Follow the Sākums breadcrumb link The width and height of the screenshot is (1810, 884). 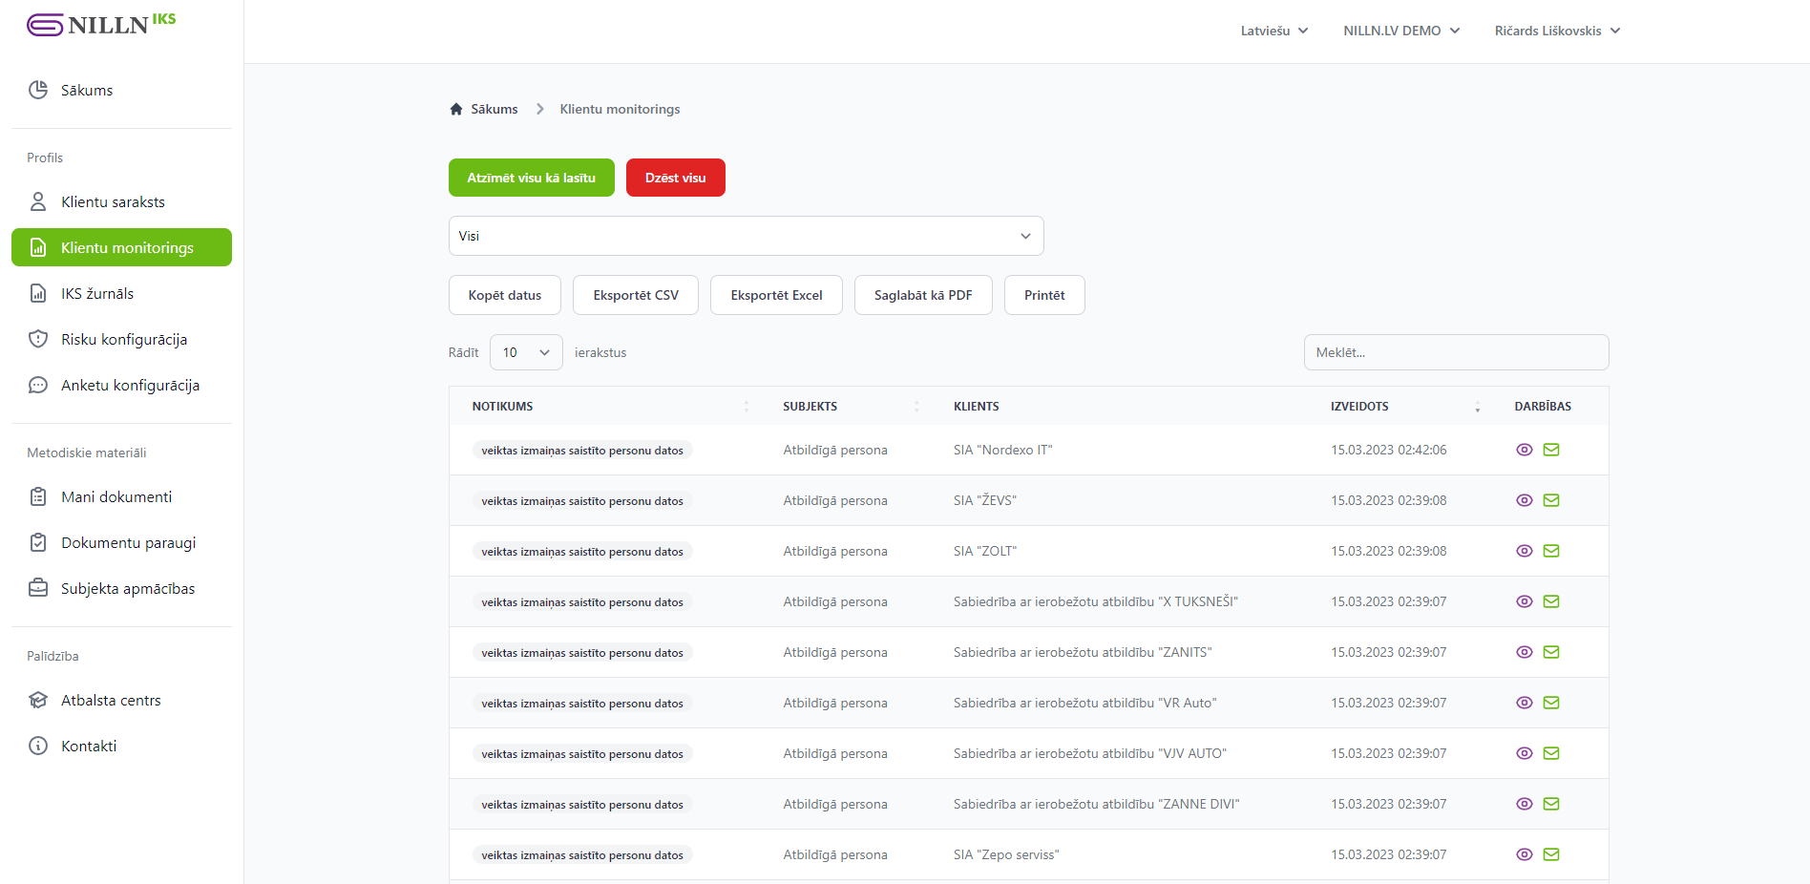click(x=495, y=109)
